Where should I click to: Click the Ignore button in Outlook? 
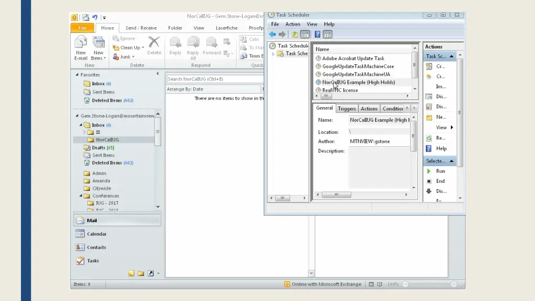click(x=124, y=39)
